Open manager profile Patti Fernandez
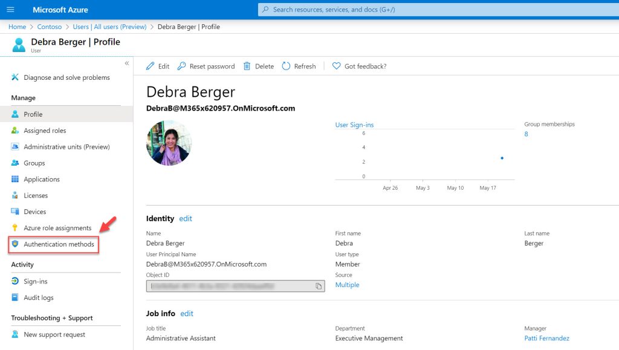The width and height of the screenshot is (619, 350). [x=546, y=338]
